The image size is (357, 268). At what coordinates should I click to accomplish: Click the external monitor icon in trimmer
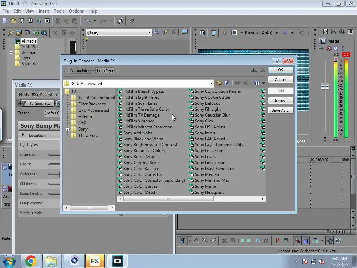(185, 32)
